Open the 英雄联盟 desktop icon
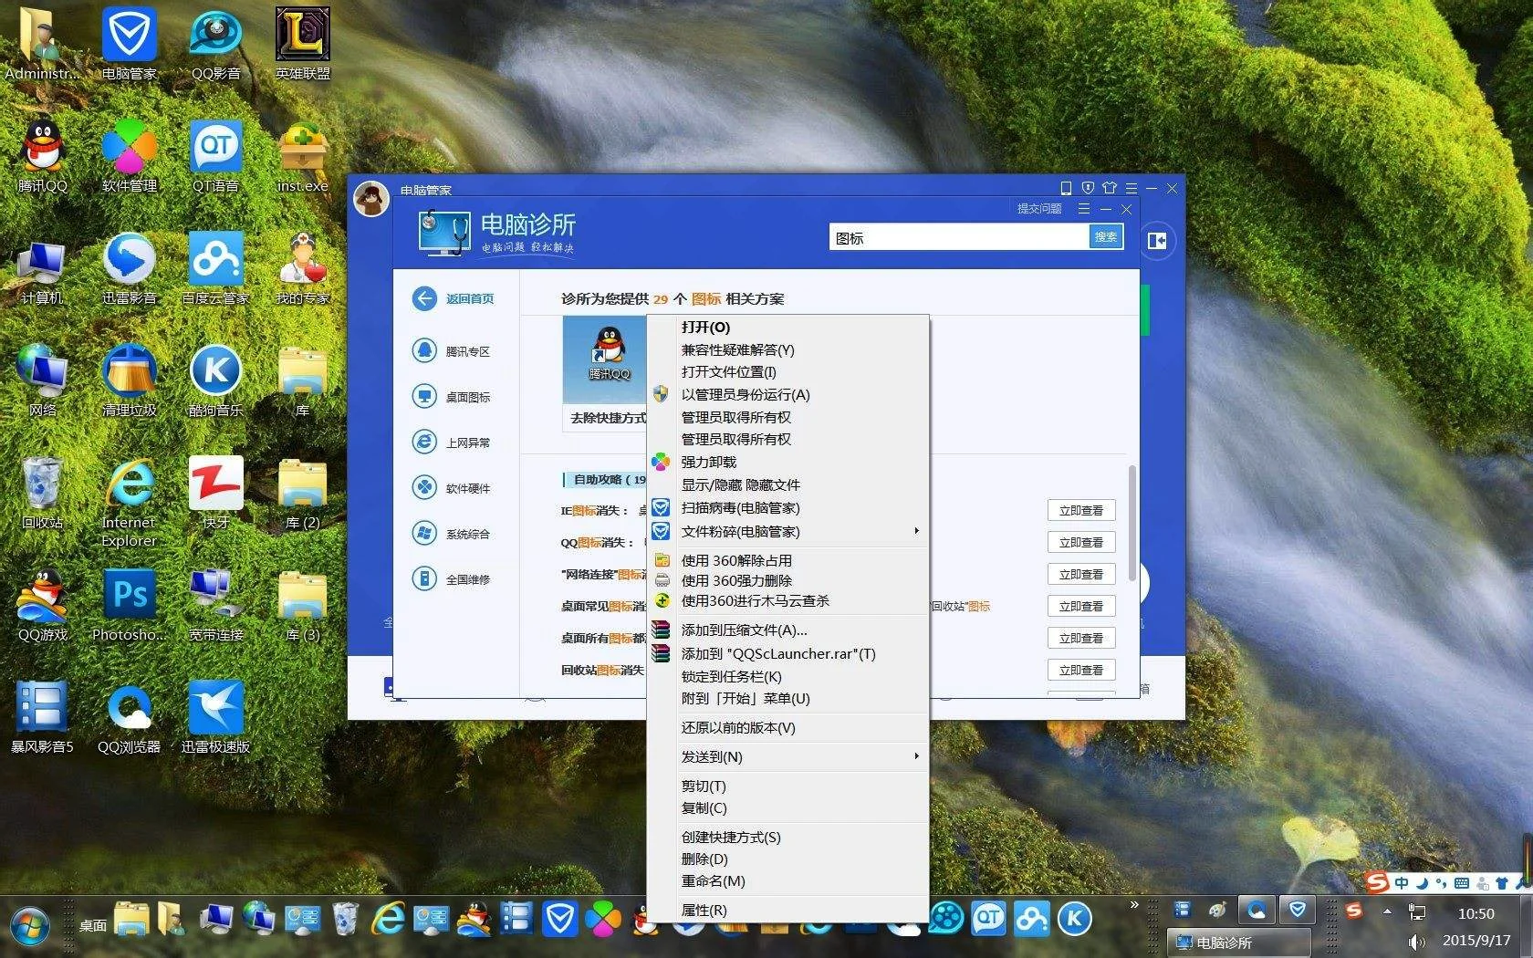1533x958 pixels. [302, 43]
